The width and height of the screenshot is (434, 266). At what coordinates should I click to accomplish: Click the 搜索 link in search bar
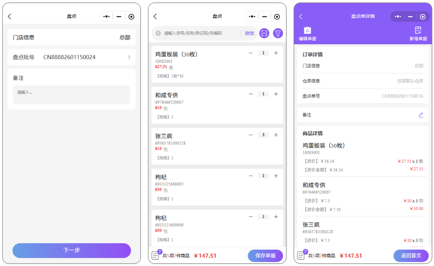tap(249, 34)
